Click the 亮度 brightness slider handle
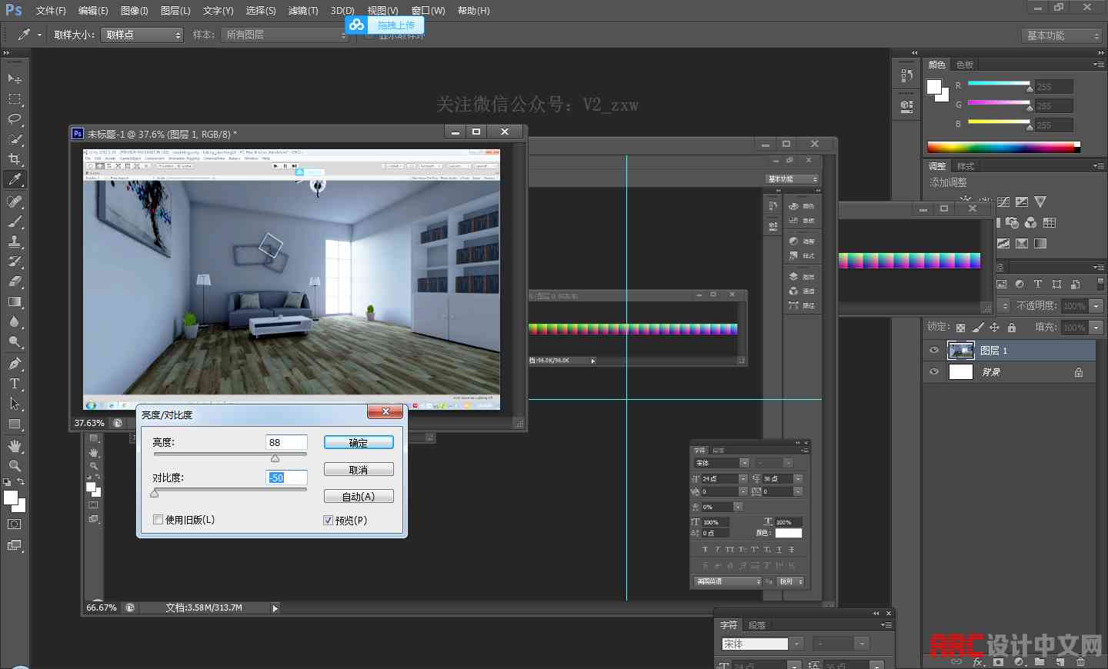The width and height of the screenshot is (1108, 669). pyautogui.click(x=275, y=458)
